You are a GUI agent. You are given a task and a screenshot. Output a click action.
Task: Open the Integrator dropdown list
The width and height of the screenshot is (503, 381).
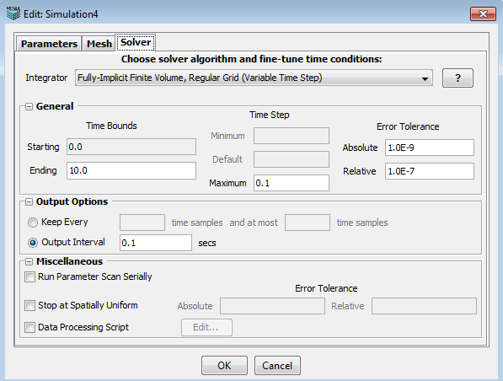coord(254,78)
